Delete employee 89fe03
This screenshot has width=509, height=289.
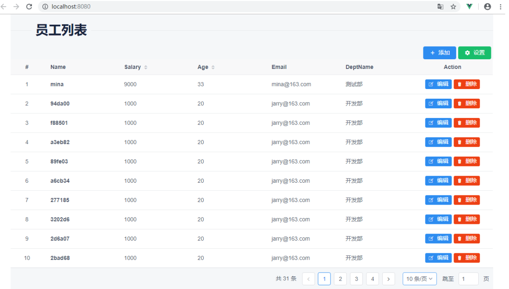467,161
